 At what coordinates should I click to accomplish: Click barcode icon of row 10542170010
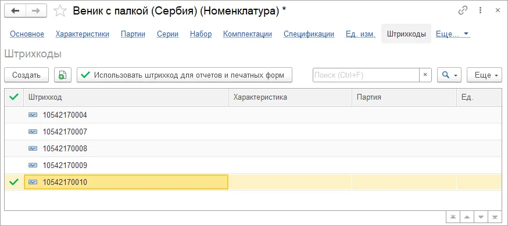click(x=33, y=182)
